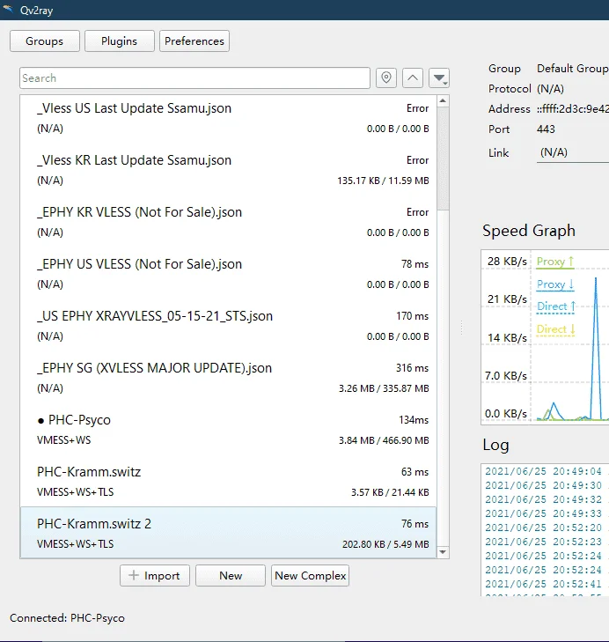Click the 3.84 MB / 466.90 MB data usage
This screenshot has height=642, width=609.
[x=384, y=440]
